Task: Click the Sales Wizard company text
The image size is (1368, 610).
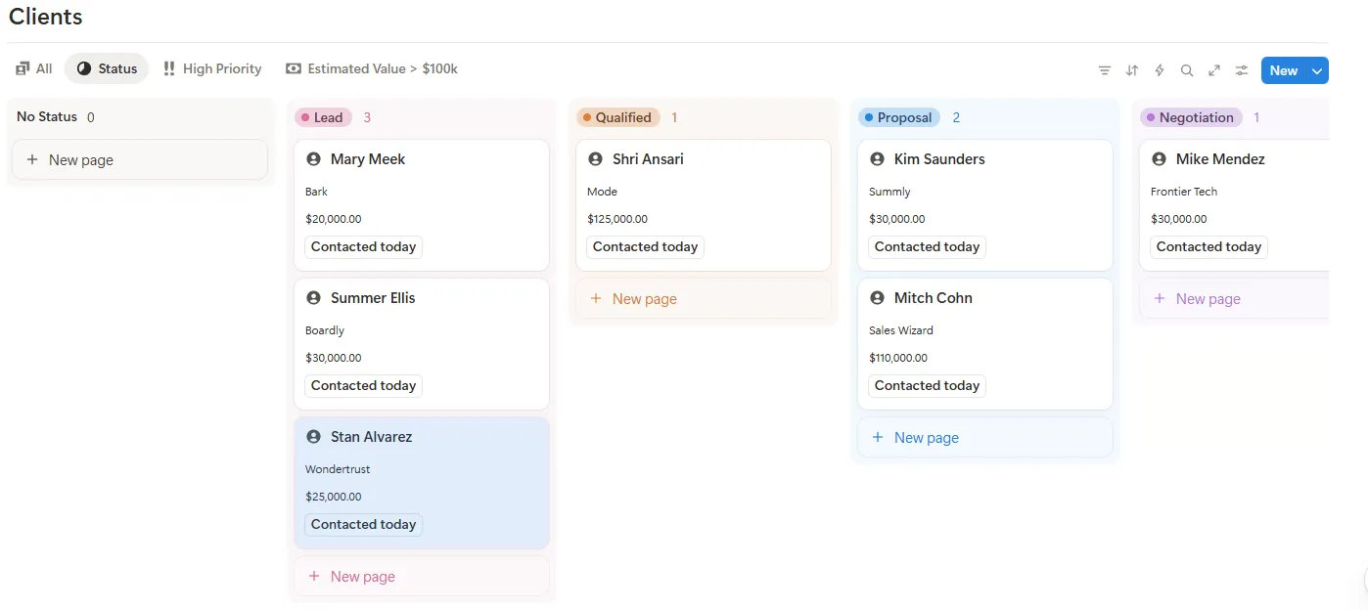Action: (x=901, y=330)
